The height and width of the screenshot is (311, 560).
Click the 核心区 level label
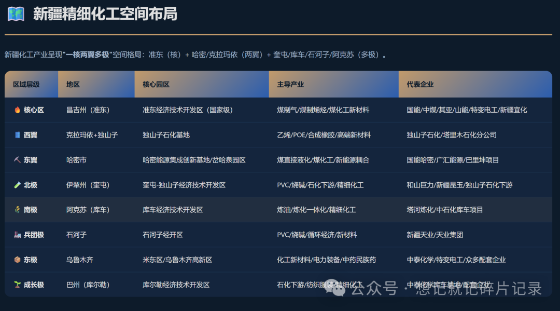34,110
